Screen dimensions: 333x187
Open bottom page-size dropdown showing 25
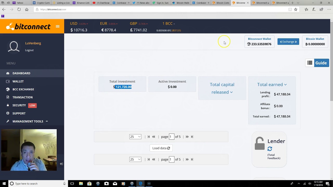click(x=135, y=159)
